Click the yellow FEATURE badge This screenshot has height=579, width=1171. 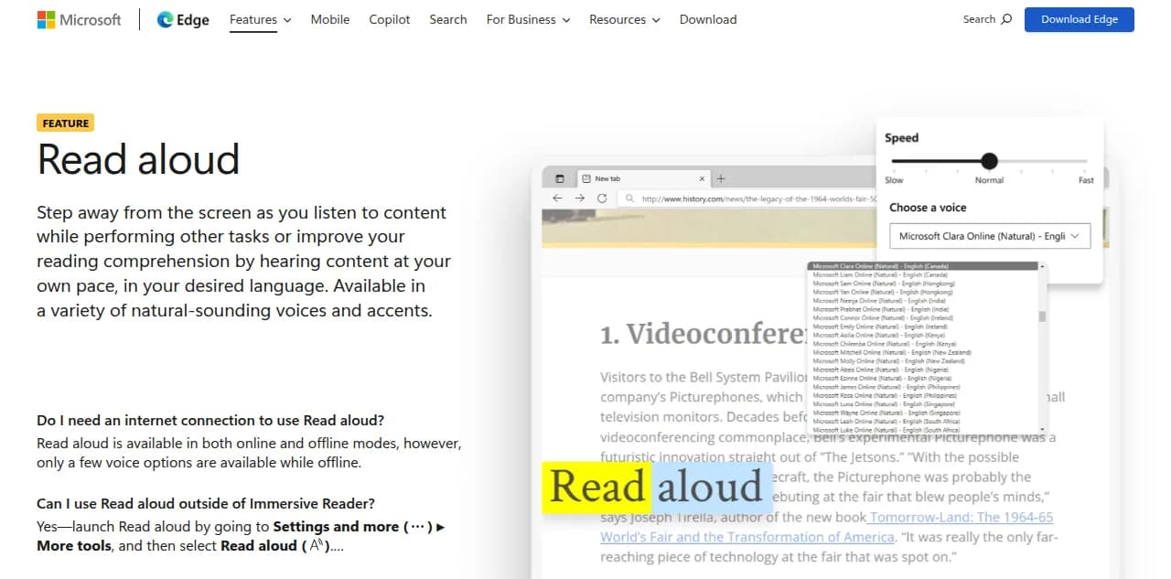coord(66,123)
